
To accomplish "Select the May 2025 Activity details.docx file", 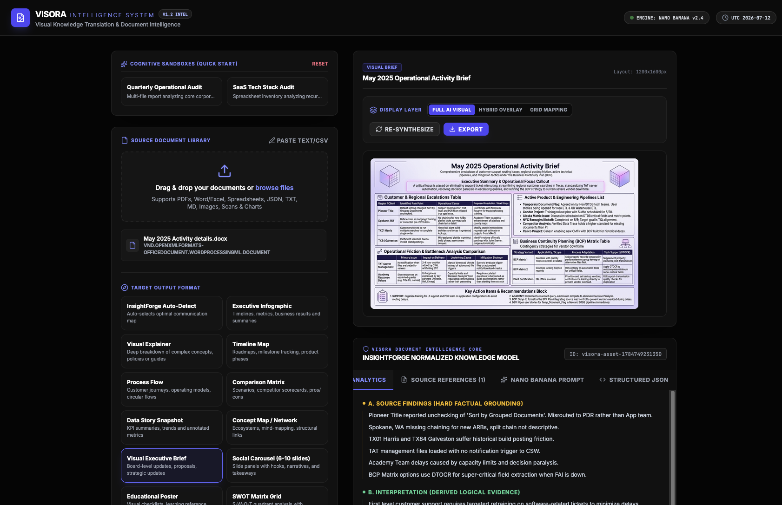I will [x=224, y=245].
